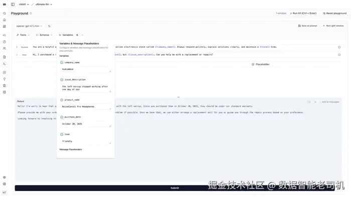Open search from the sidebar magnifier icon
351x197 pixels.
pyautogui.click(x=4, y=13)
